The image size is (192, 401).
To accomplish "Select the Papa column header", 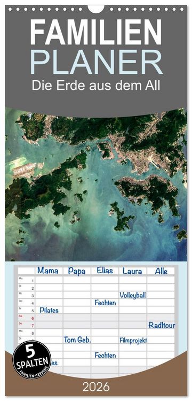I will tap(76, 271).
